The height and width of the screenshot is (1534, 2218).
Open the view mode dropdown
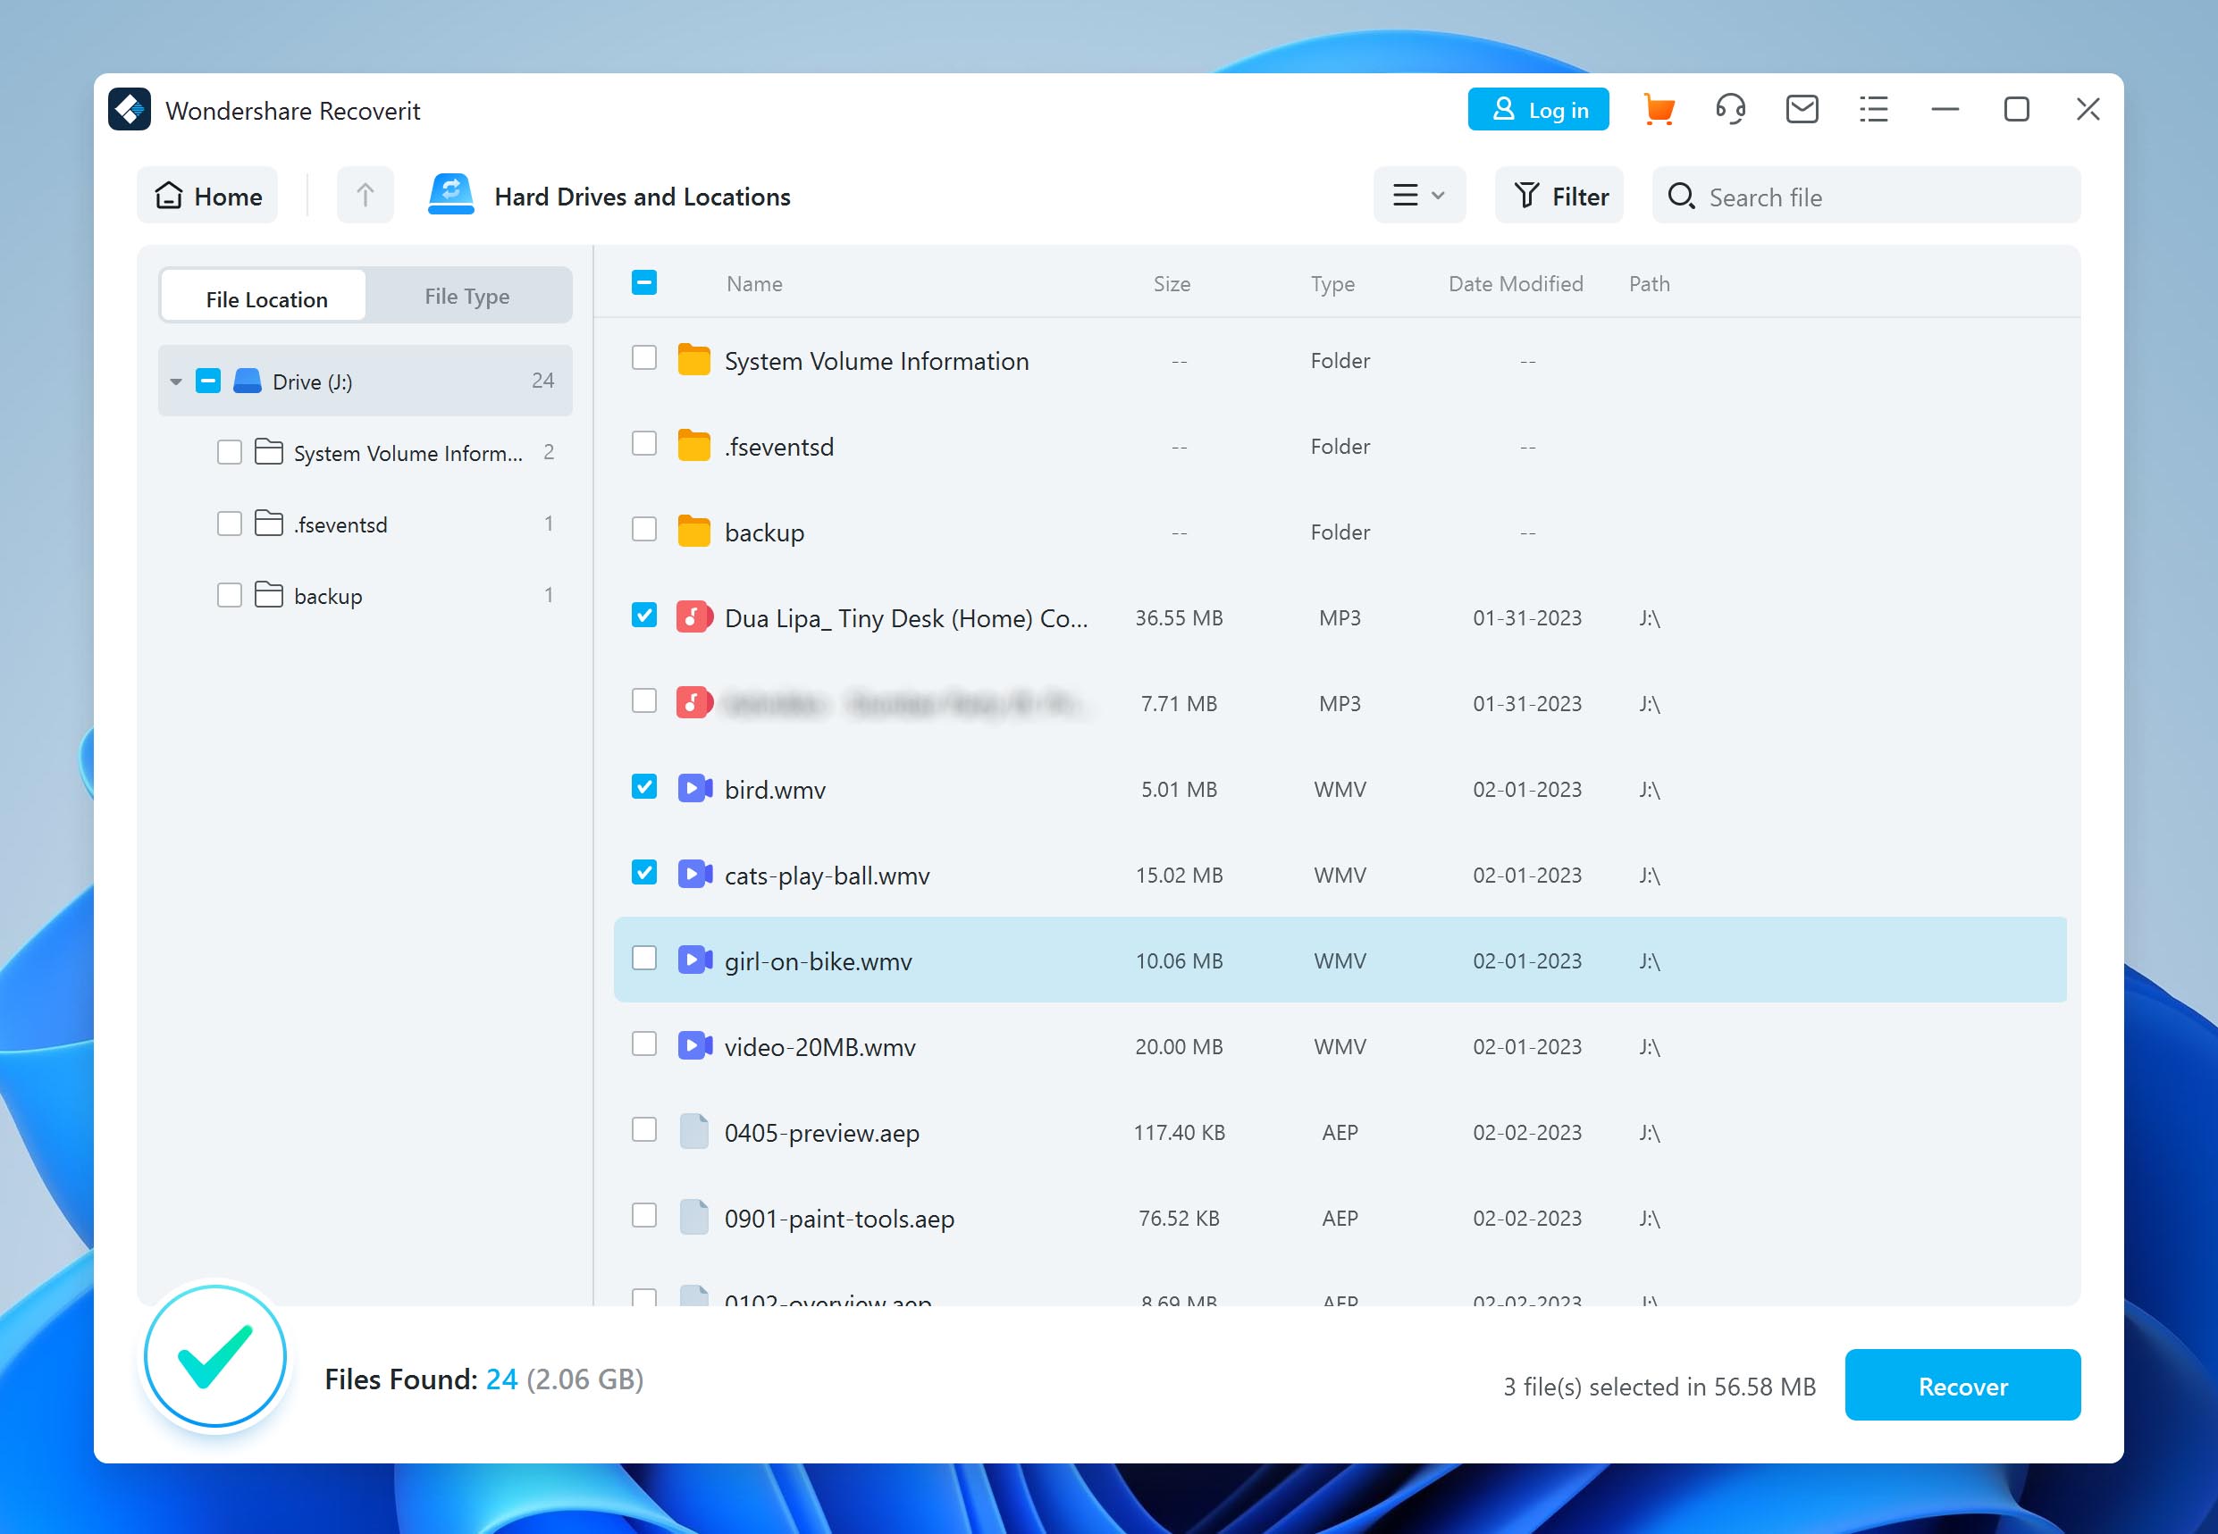(x=1419, y=195)
